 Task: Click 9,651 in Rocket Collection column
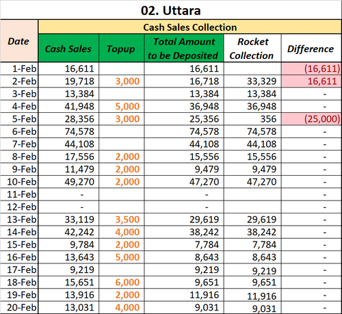(x=252, y=283)
